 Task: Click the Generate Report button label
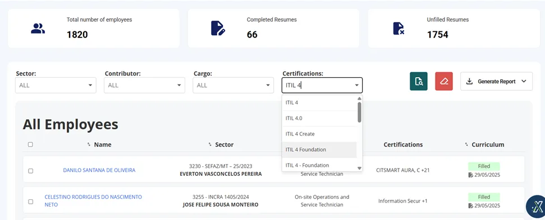pyautogui.click(x=497, y=81)
